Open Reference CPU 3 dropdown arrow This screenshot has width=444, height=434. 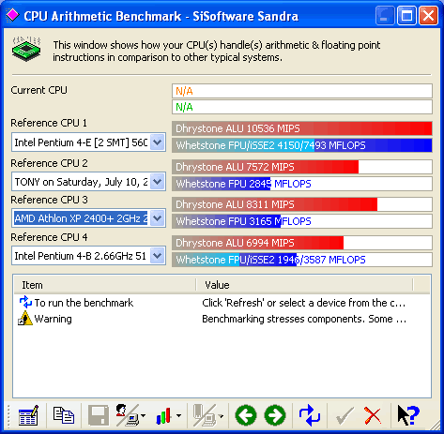158,218
